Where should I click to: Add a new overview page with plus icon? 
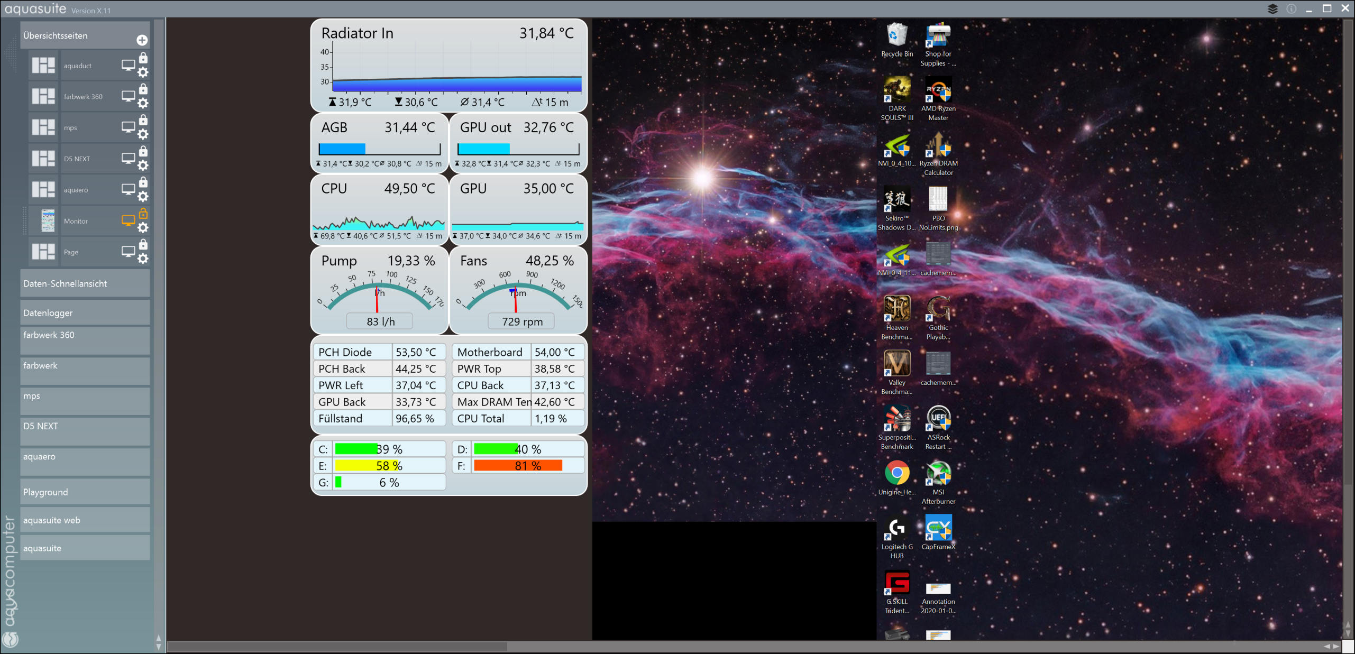[142, 40]
